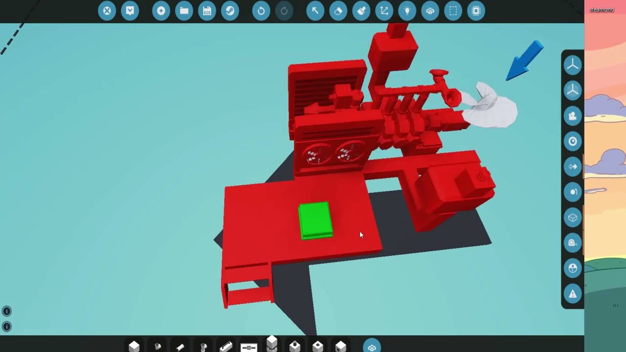Image resolution: width=626 pixels, height=352 pixels.
Task: Select the paint brush tool
Action: click(x=361, y=11)
